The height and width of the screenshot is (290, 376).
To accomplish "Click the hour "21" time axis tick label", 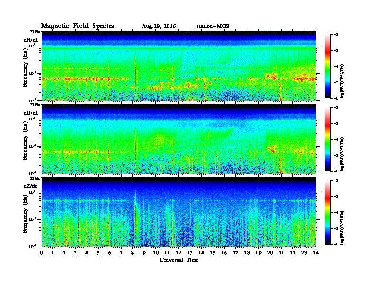I will 281,253.
